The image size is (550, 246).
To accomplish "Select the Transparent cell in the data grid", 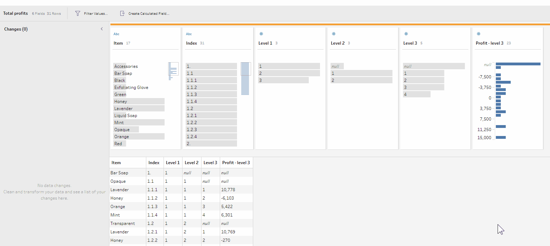I will [x=128, y=224].
